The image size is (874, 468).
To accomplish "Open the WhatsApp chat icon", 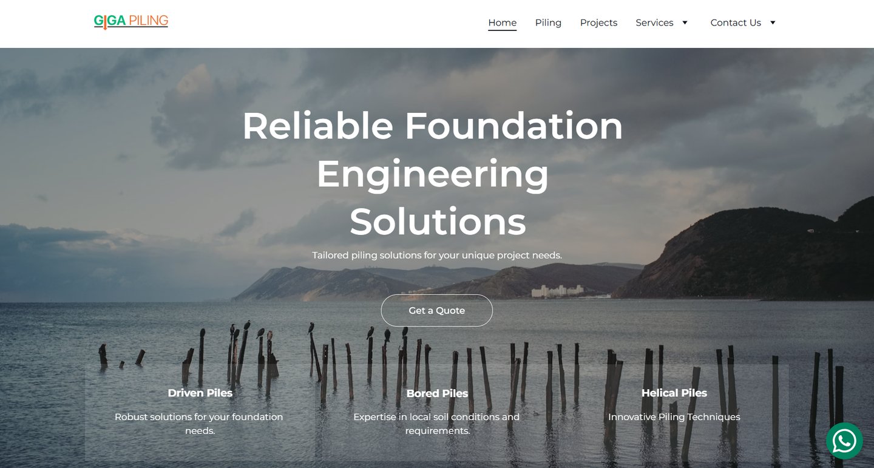I will 844,441.
